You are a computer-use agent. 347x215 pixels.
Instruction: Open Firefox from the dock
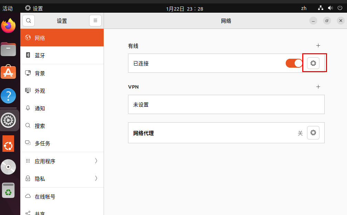tap(9, 26)
